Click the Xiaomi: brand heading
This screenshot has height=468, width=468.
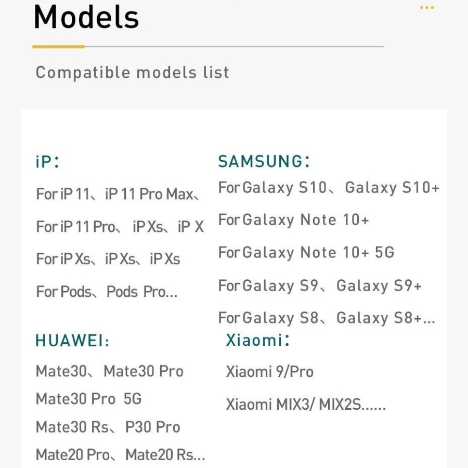click(x=257, y=340)
